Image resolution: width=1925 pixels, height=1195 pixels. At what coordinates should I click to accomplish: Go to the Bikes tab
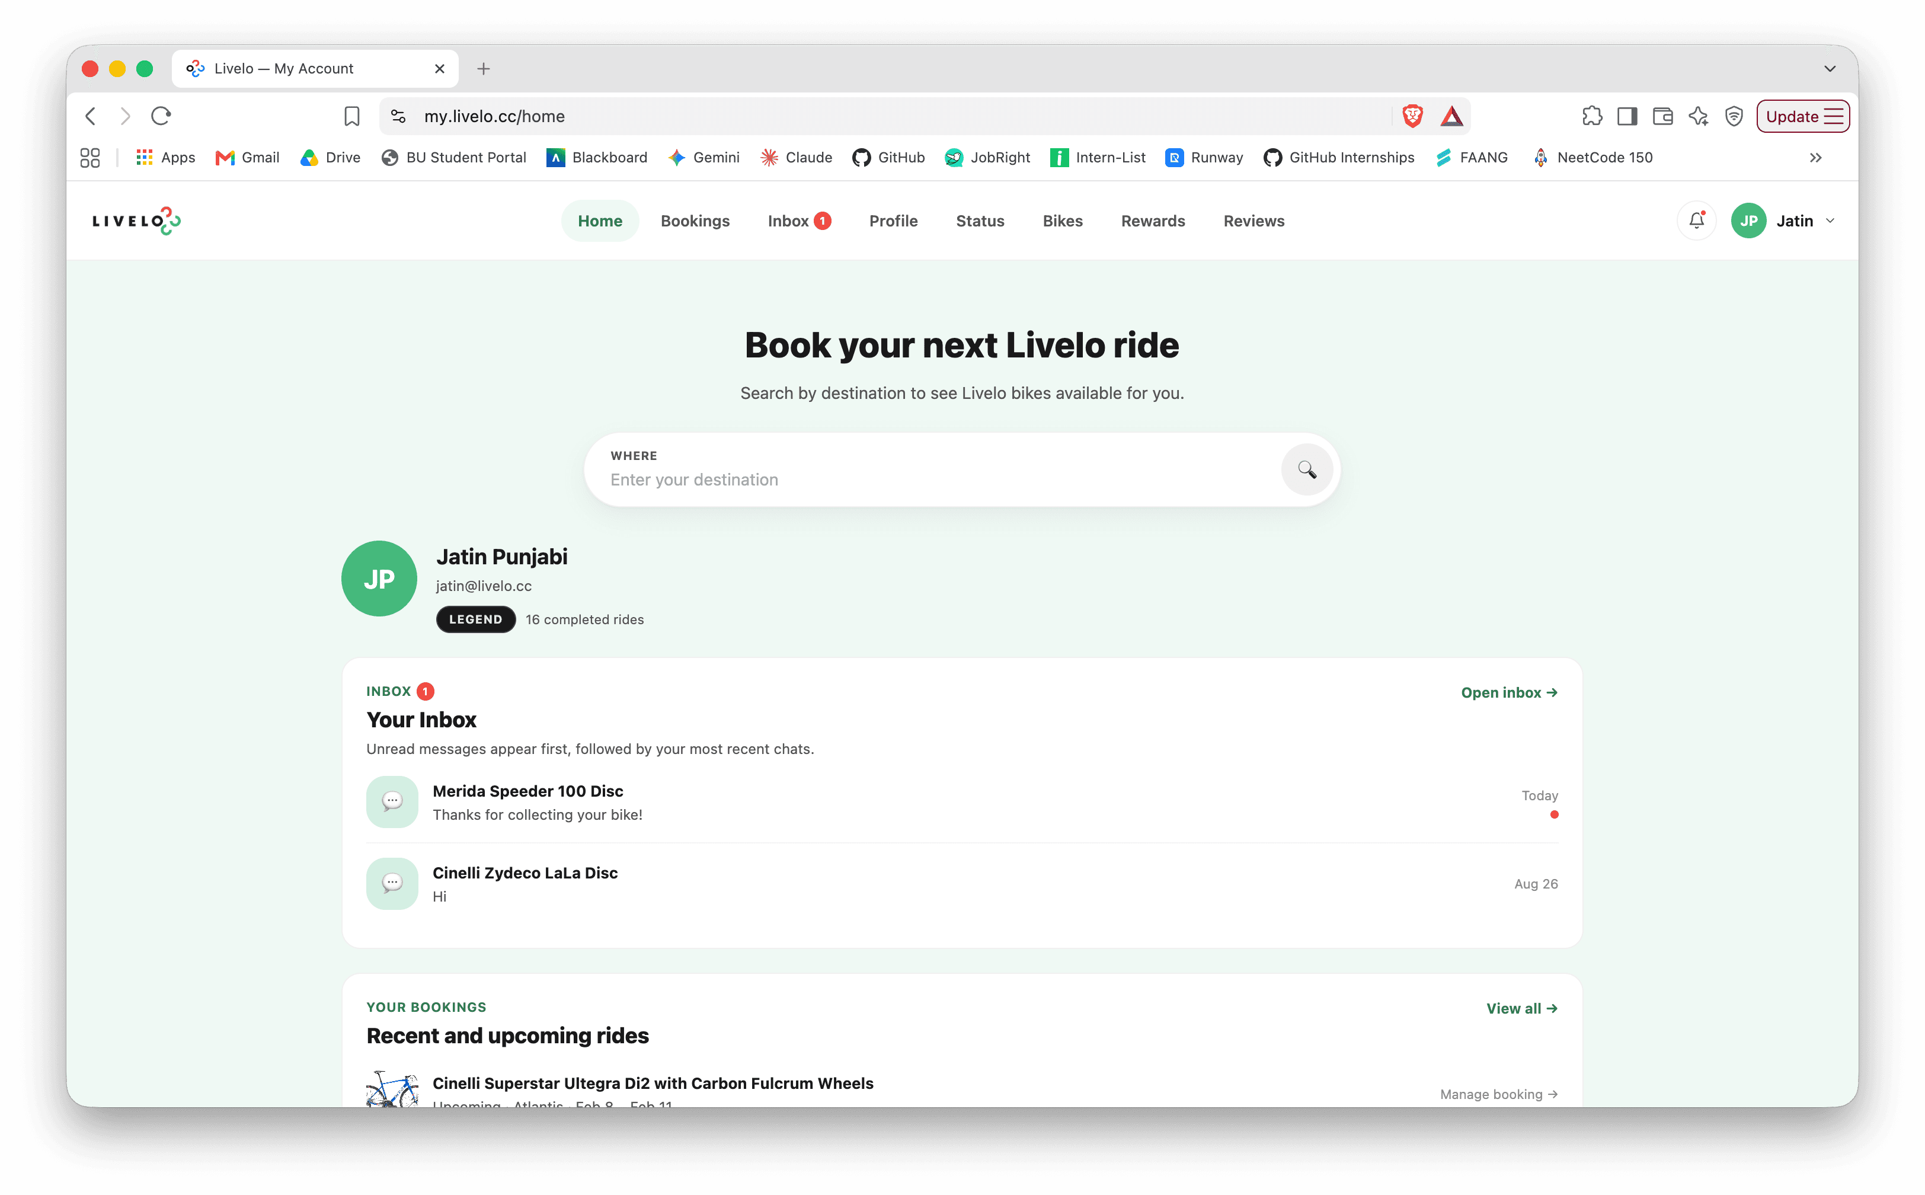(x=1062, y=221)
